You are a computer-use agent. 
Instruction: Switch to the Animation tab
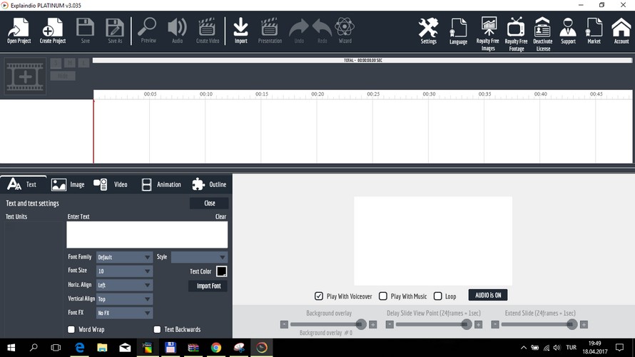(x=161, y=184)
